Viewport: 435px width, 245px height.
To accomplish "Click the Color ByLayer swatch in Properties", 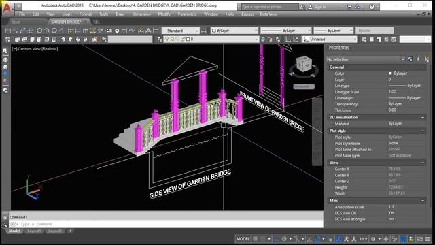I will (x=390, y=73).
